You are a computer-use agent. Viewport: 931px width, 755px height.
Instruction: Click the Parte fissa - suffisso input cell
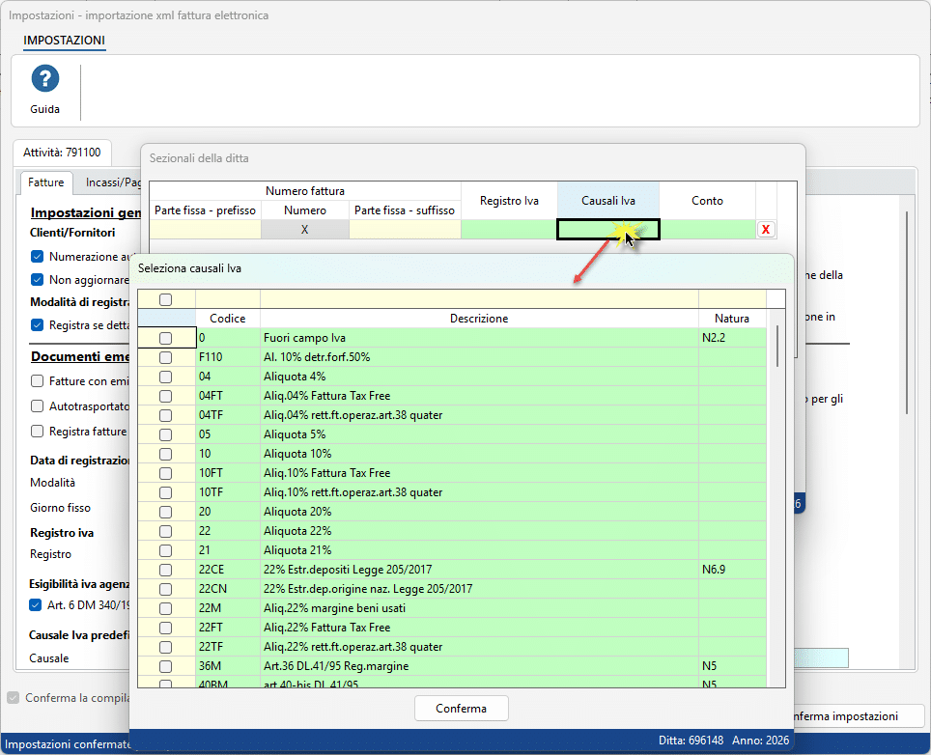pyautogui.click(x=405, y=230)
